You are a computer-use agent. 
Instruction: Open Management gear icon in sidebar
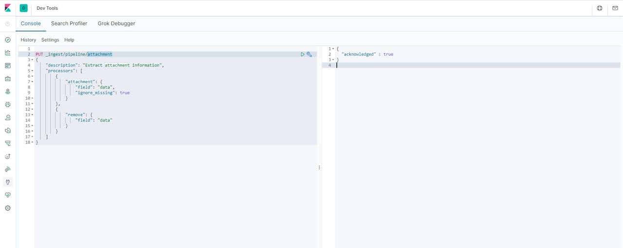[8, 208]
